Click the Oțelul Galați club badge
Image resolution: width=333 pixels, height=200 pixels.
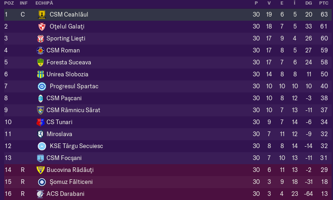pos(42,27)
